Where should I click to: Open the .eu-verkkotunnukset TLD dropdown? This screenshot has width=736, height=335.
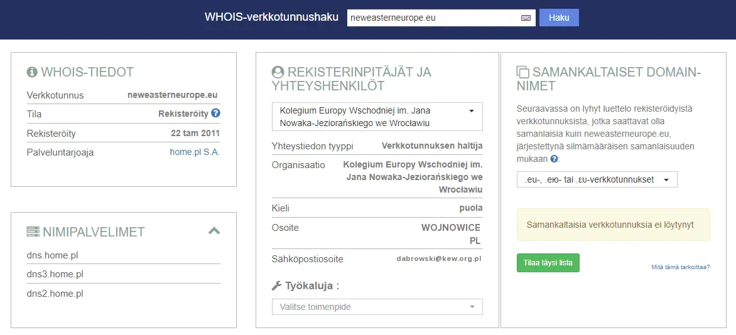pyautogui.click(x=597, y=179)
